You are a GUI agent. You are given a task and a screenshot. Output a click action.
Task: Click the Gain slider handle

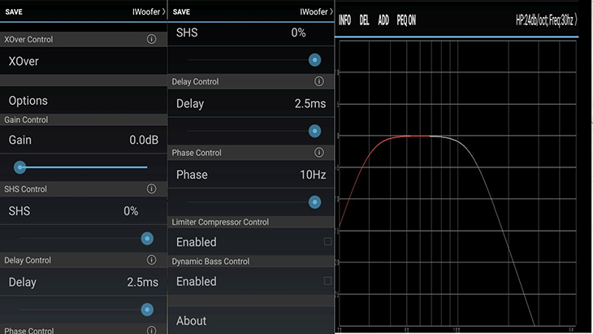[19, 167]
